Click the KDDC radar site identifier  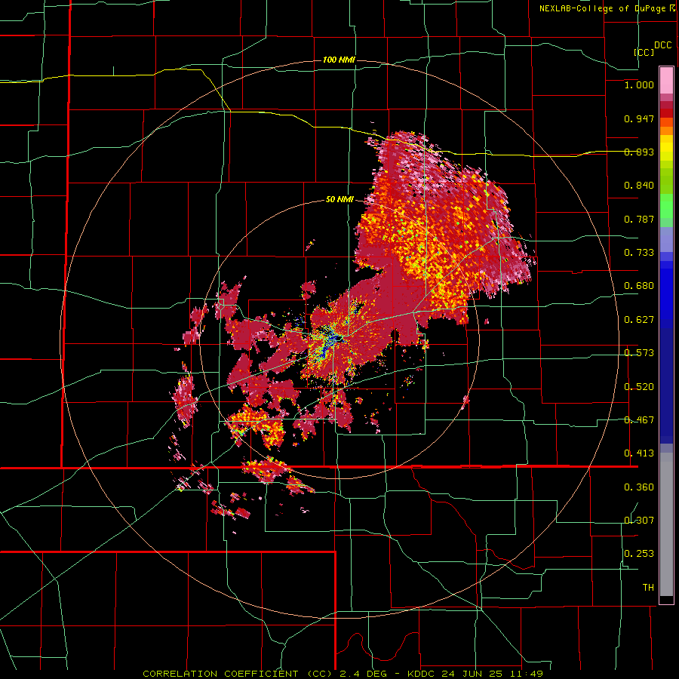pos(422,674)
